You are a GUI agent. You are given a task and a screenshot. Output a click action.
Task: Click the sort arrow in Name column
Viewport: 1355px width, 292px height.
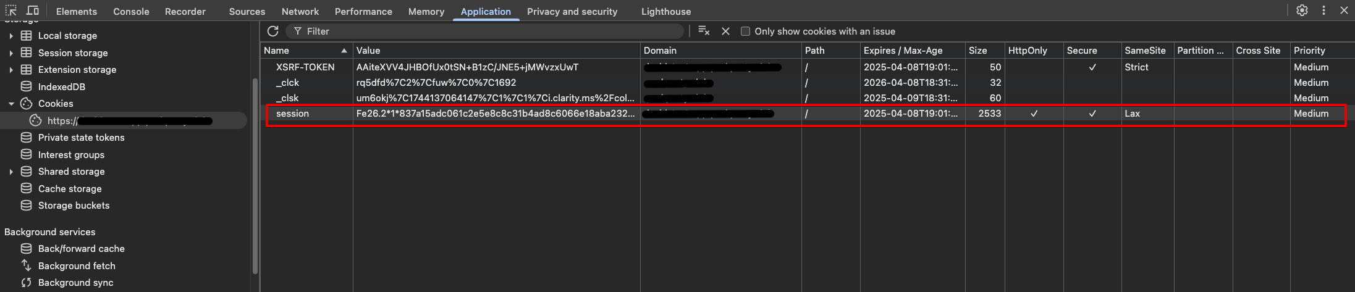tap(344, 51)
